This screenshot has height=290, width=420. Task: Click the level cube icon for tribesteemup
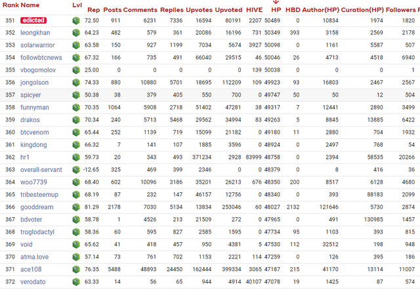tap(76, 194)
